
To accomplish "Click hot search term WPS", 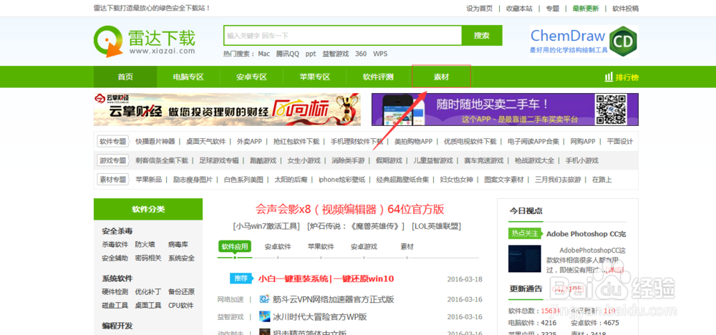I will click(x=380, y=54).
